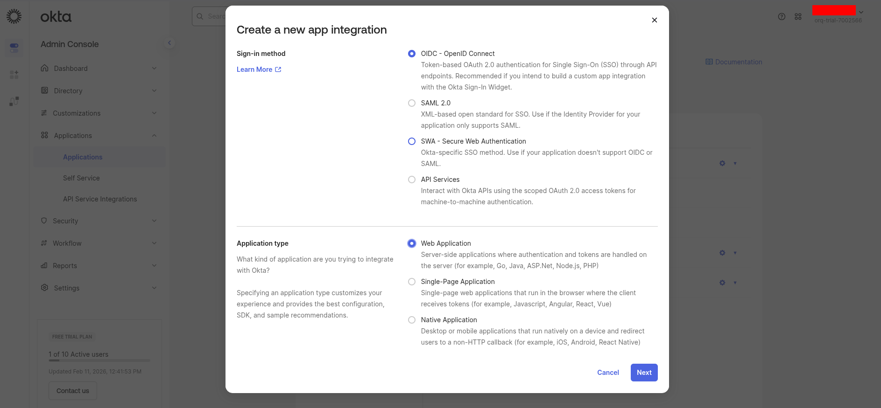
Task: Click the Reports chart icon
Action: (44, 265)
